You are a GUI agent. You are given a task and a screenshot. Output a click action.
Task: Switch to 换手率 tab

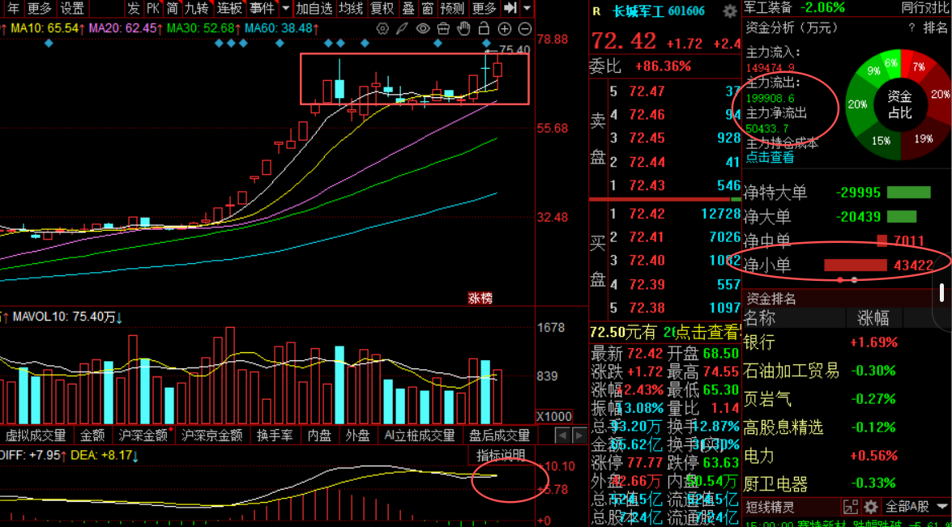click(x=275, y=436)
